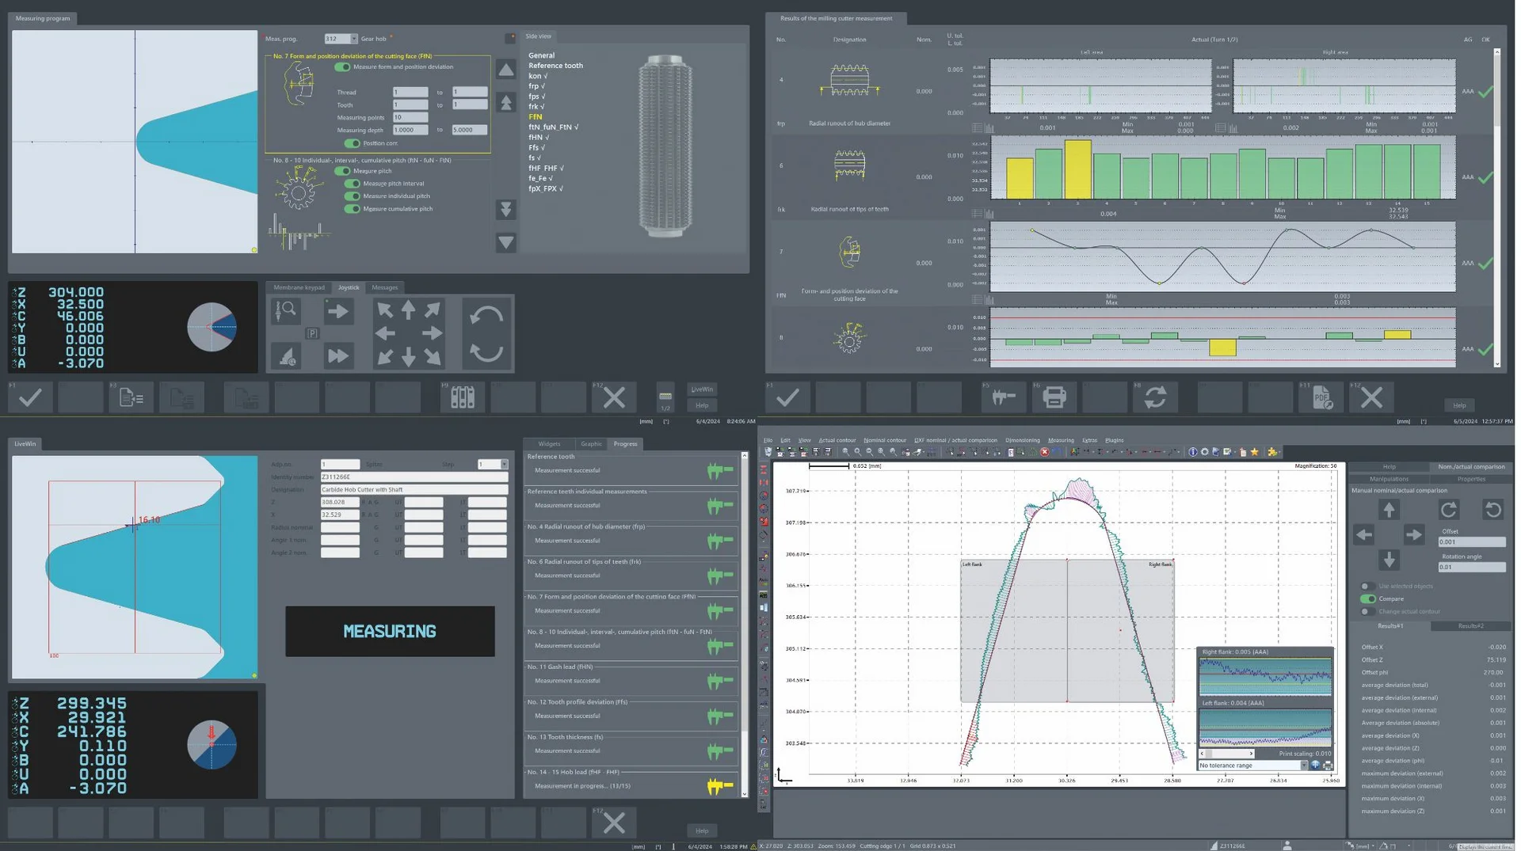Switch to the Messages tab

click(385, 287)
